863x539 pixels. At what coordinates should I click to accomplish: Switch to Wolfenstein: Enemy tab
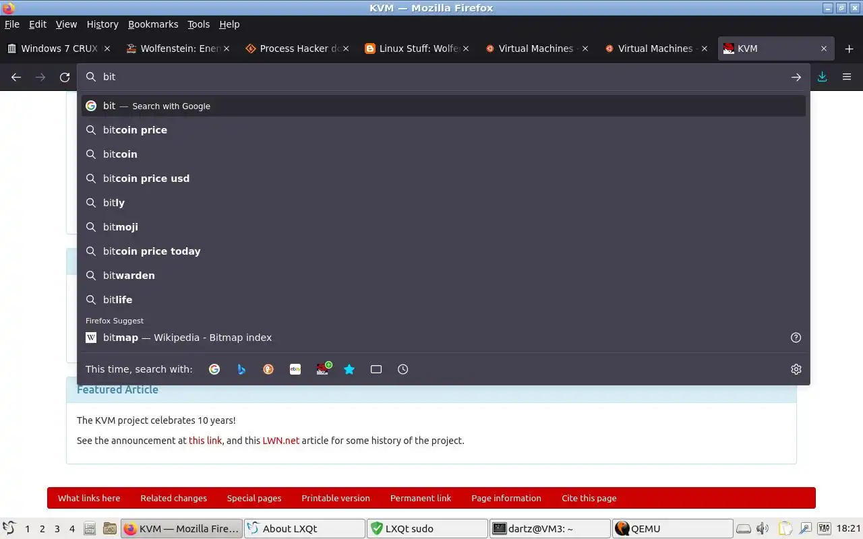point(179,49)
